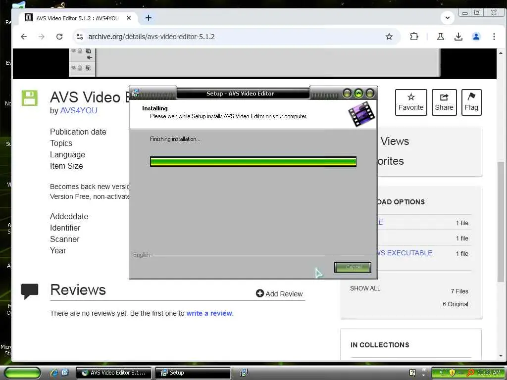Viewport: 507px width, 380px height.
Task: Click Finishing installation status text
Action: pyautogui.click(x=175, y=139)
